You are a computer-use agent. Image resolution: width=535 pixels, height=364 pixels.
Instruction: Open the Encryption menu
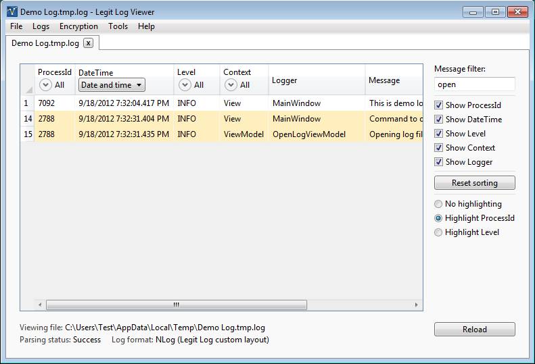pyautogui.click(x=78, y=26)
